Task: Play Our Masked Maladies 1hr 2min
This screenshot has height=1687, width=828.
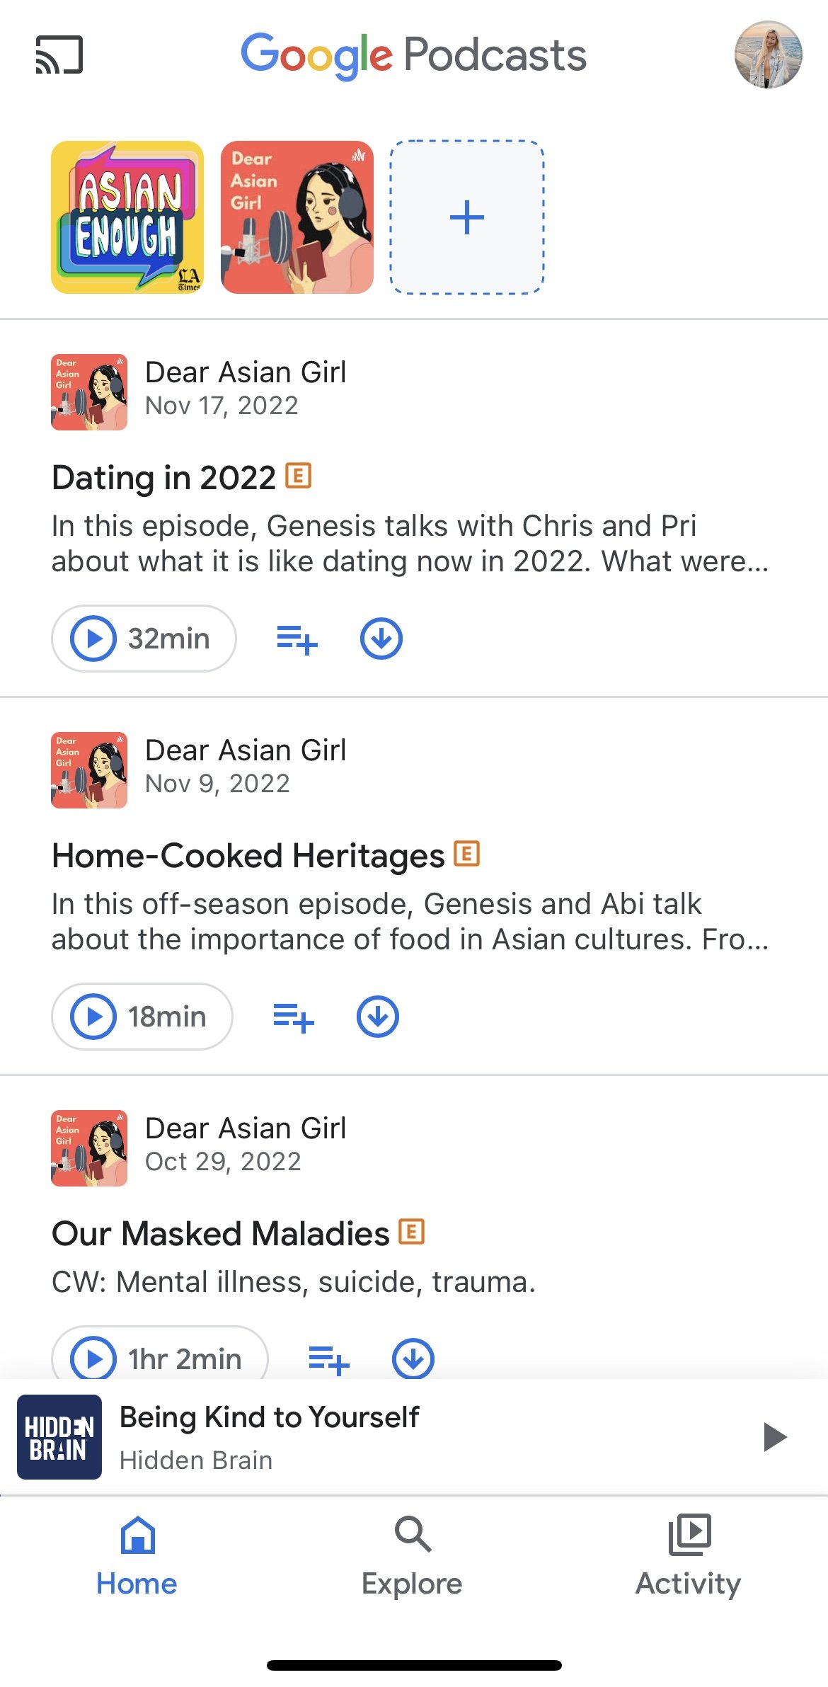Action: point(160,1354)
